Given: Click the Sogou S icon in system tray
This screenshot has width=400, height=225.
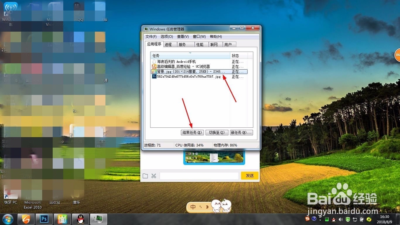Looking at the screenshot, I should click(308, 219).
